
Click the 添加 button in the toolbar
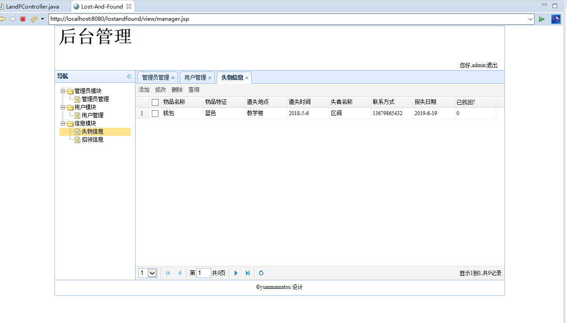coord(144,90)
